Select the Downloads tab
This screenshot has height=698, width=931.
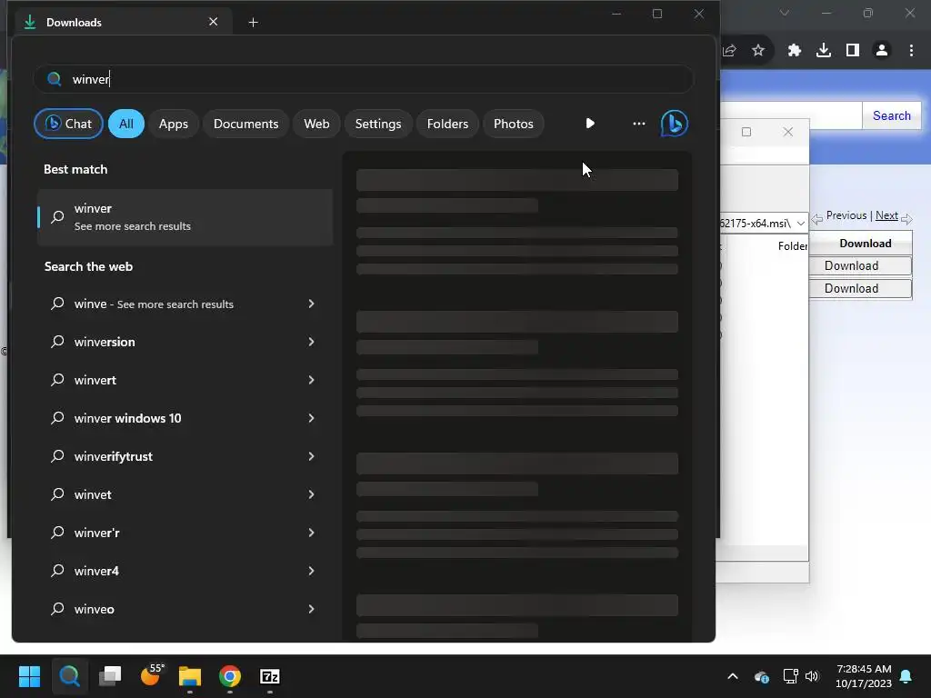pos(122,22)
